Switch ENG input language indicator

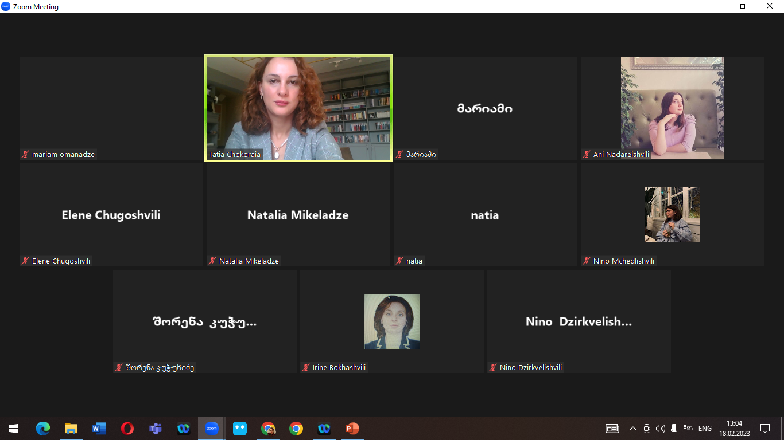tap(705, 429)
